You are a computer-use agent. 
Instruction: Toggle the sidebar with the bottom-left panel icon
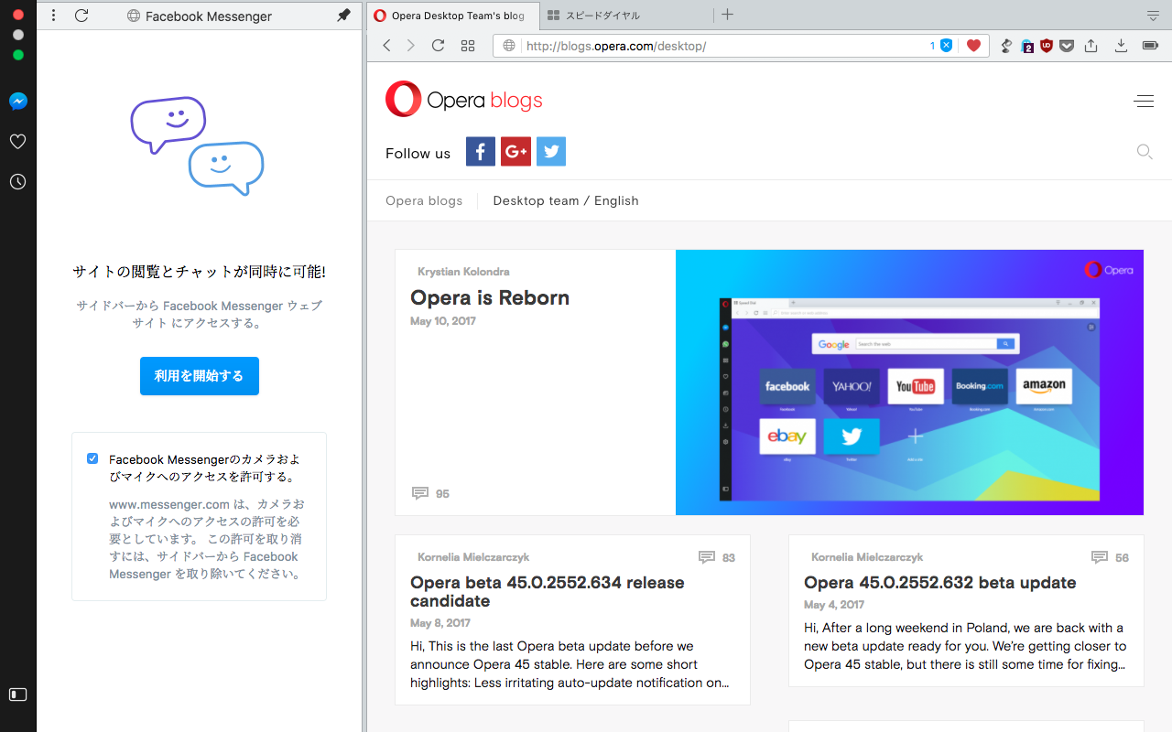click(x=17, y=694)
